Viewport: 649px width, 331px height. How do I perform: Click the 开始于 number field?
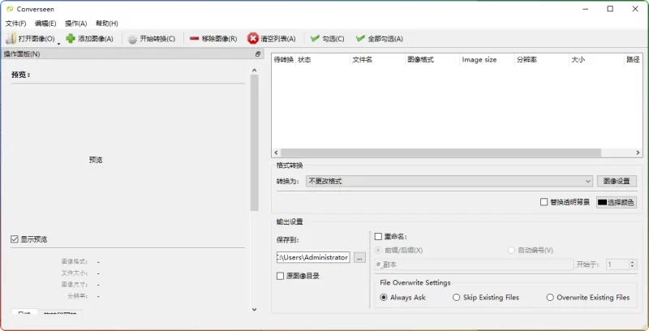[617, 264]
